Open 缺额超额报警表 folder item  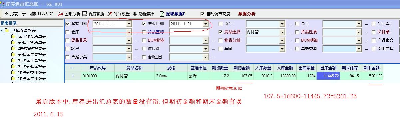tap(32, 49)
